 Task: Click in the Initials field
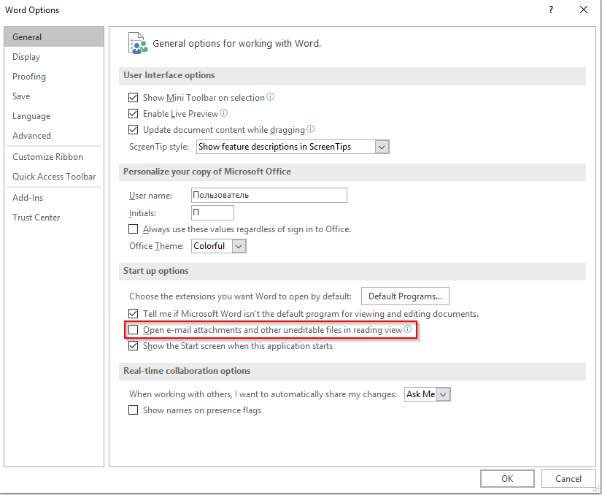tap(212, 212)
